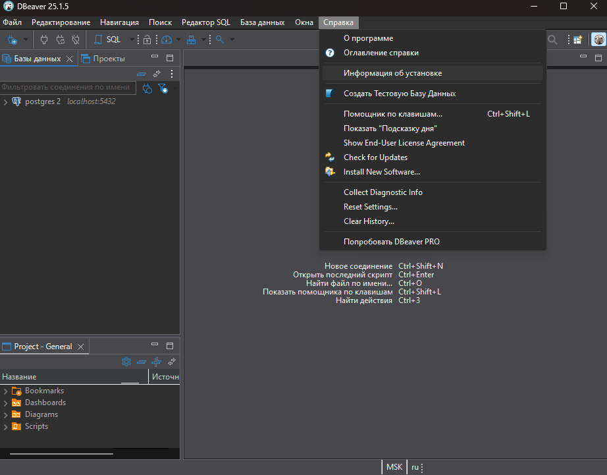The height and width of the screenshot is (475, 607).
Task: Open a new SQL script editor
Action: point(107,40)
